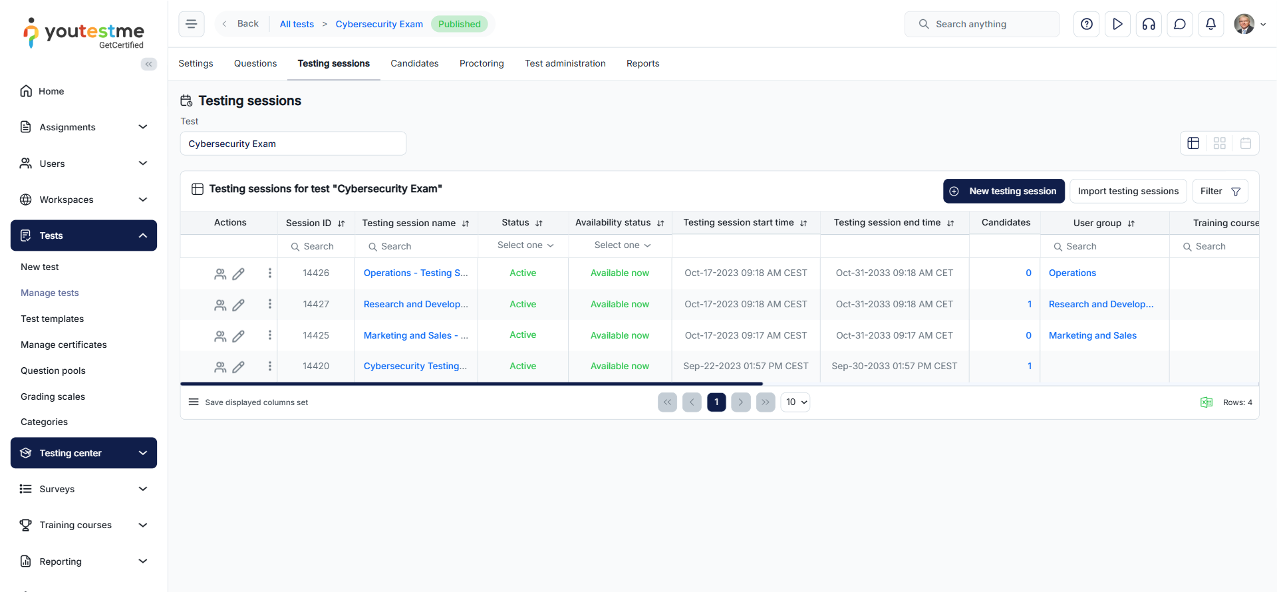Screen dimensions: 1277x592
Task: Switch to the Candidates tab
Action: [414, 64]
